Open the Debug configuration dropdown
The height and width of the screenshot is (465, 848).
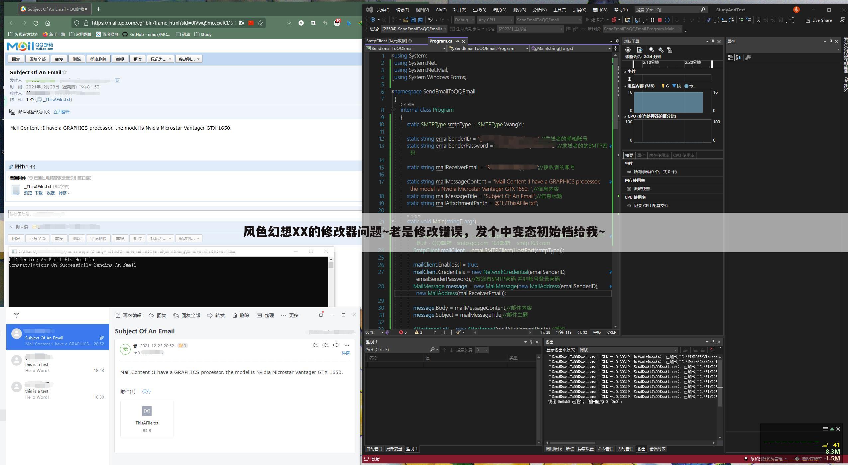tap(464, 20)
